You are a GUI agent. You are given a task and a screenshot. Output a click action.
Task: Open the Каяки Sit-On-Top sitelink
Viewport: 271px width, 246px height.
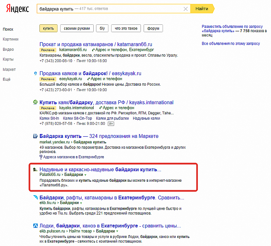point(77,118)
